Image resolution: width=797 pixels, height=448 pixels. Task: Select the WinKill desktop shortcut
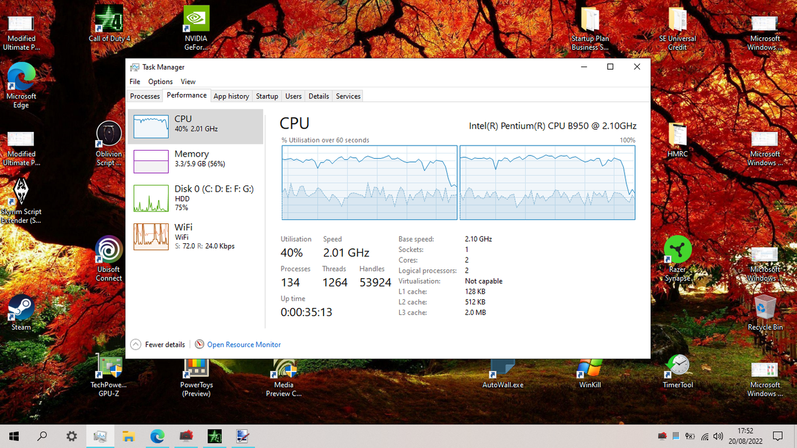pyautogui.click(x=590, y=373)
